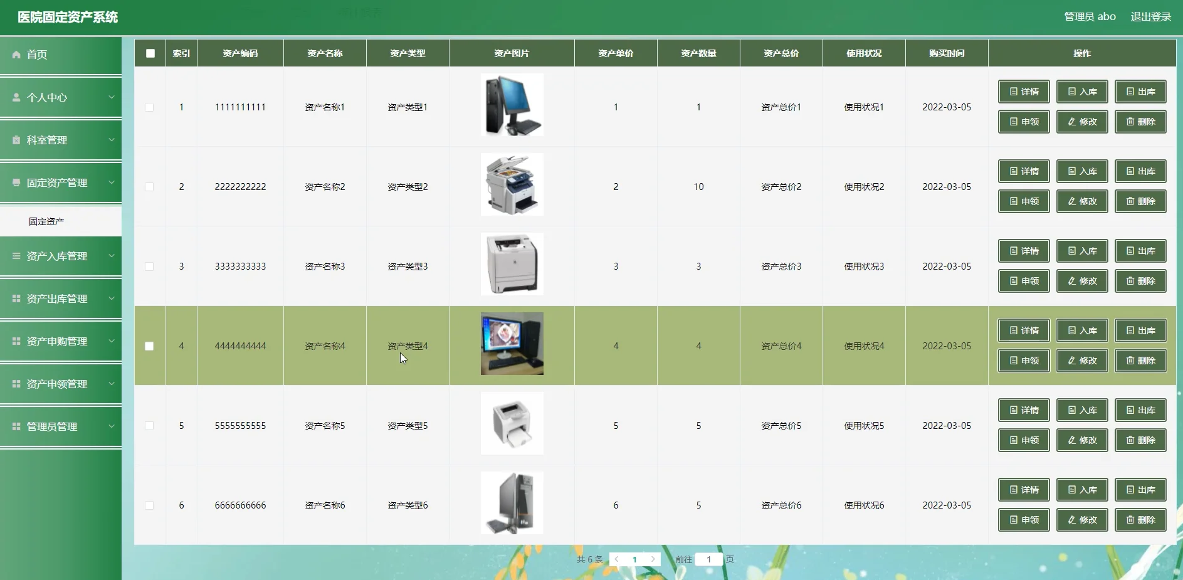Check the row checkbox for 资产名称4
The image size is (1183, 580).
[x=149, y=346]
